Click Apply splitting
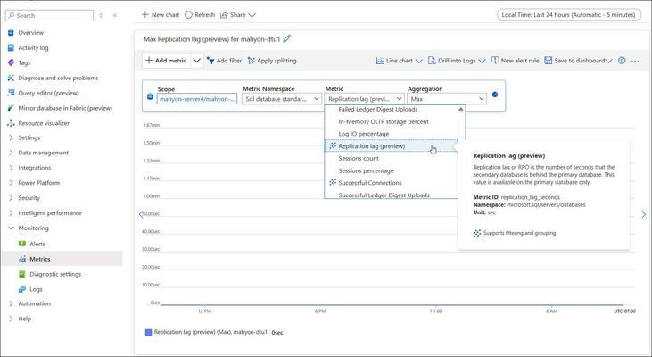Image resolution: width=652 pixels, height=357 pixels. tap(272, 61)
